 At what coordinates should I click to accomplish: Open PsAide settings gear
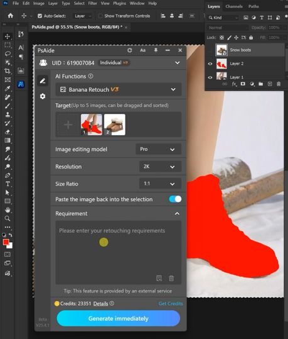point(43,96)
